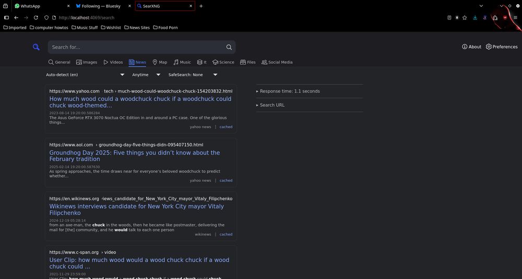Select the Social Media search category
The width and height of the screenshot is (522, 279).
pos(277,62)
